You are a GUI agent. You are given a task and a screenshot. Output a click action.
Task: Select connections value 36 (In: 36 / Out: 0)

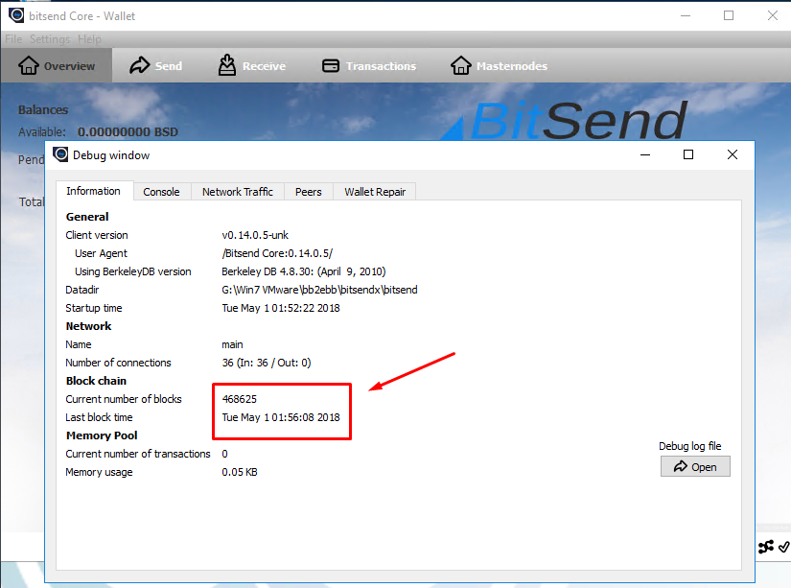pos(267,363)
